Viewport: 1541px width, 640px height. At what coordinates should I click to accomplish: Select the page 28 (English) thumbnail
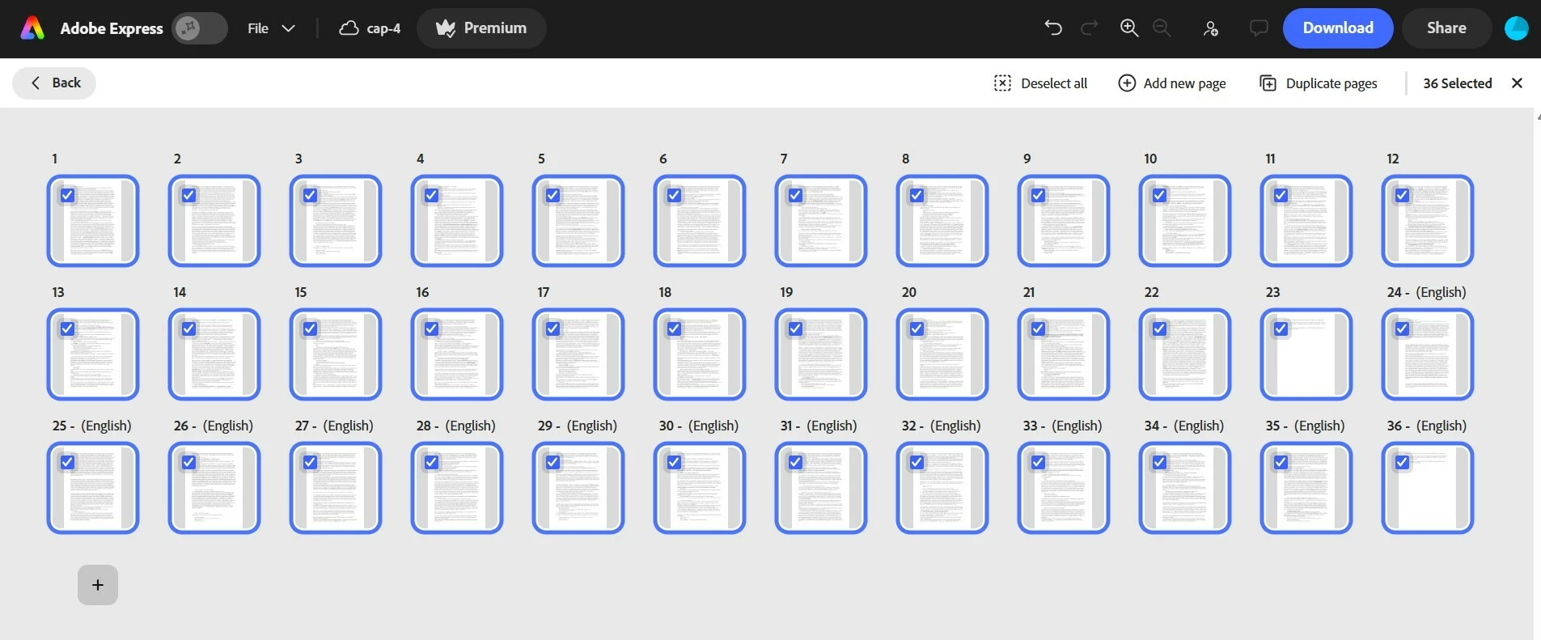click(457, 488)
